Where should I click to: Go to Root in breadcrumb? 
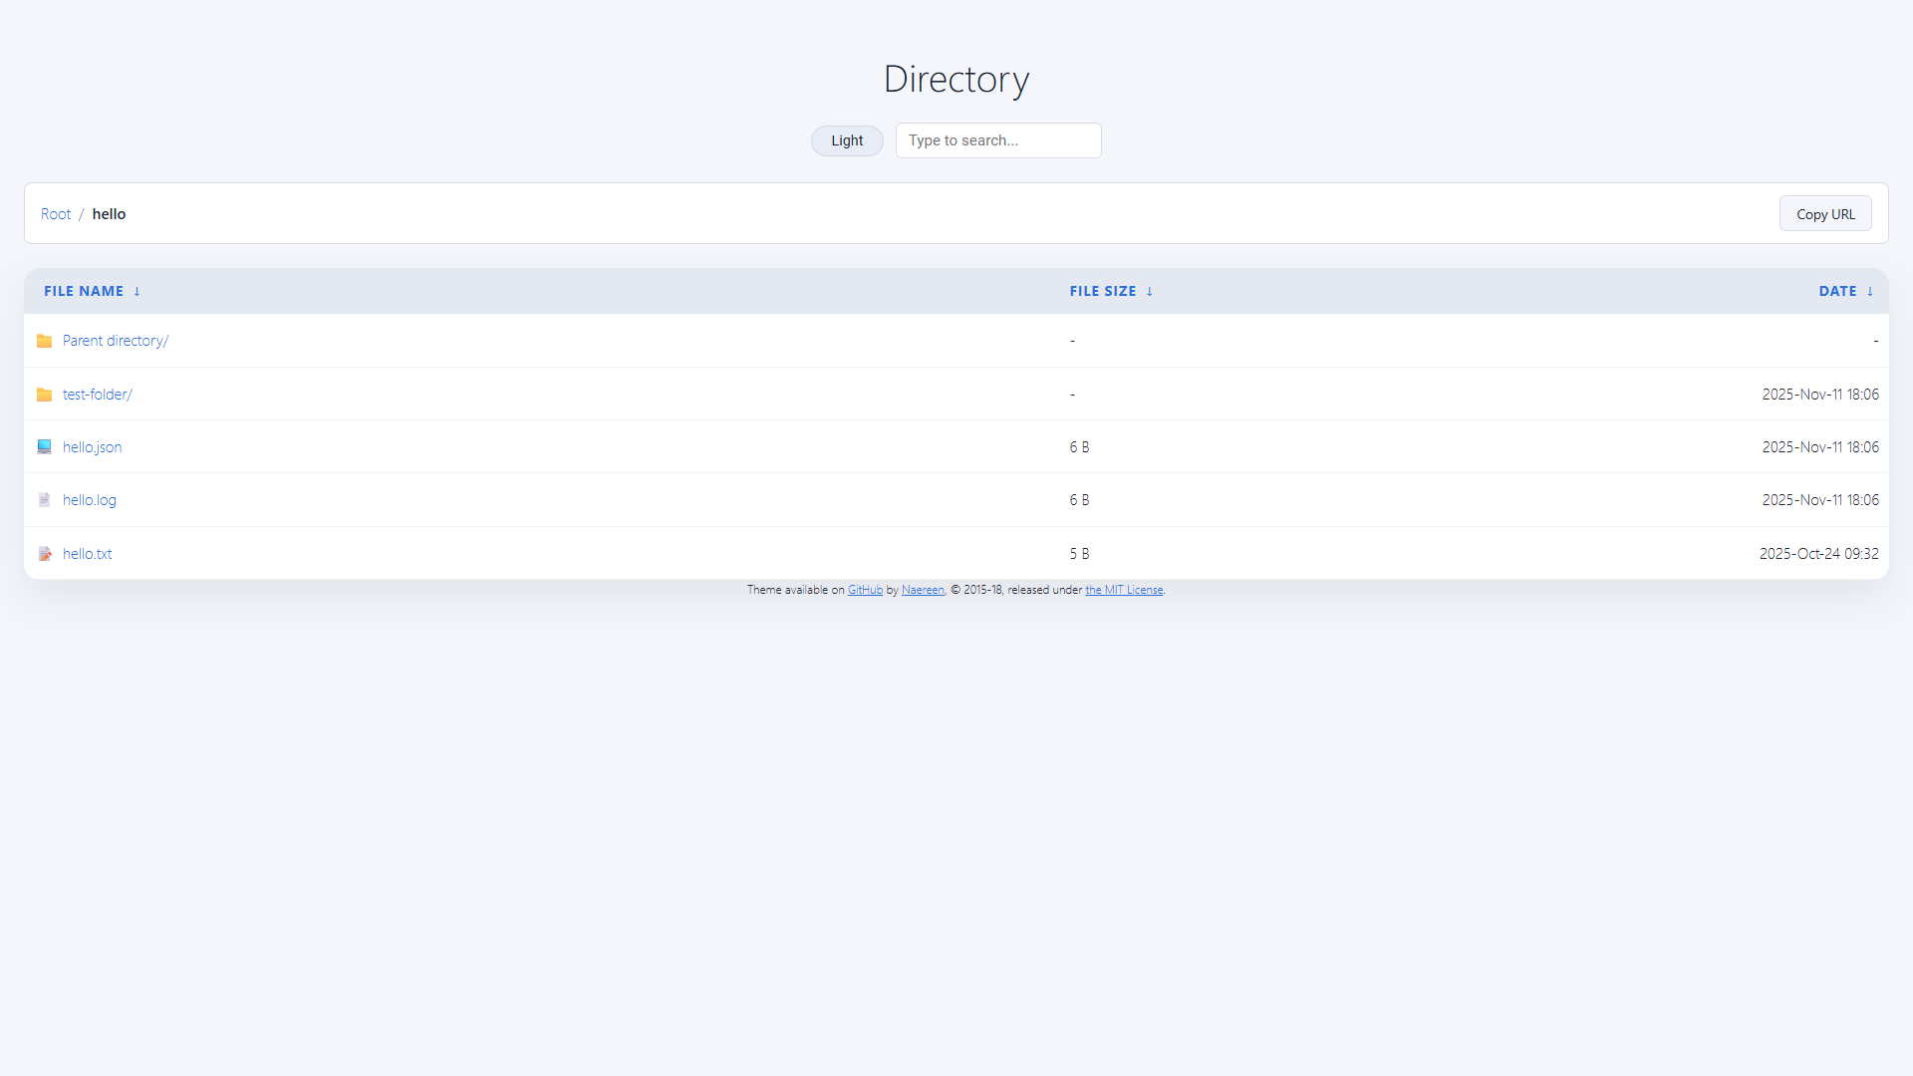pos(56,214)
